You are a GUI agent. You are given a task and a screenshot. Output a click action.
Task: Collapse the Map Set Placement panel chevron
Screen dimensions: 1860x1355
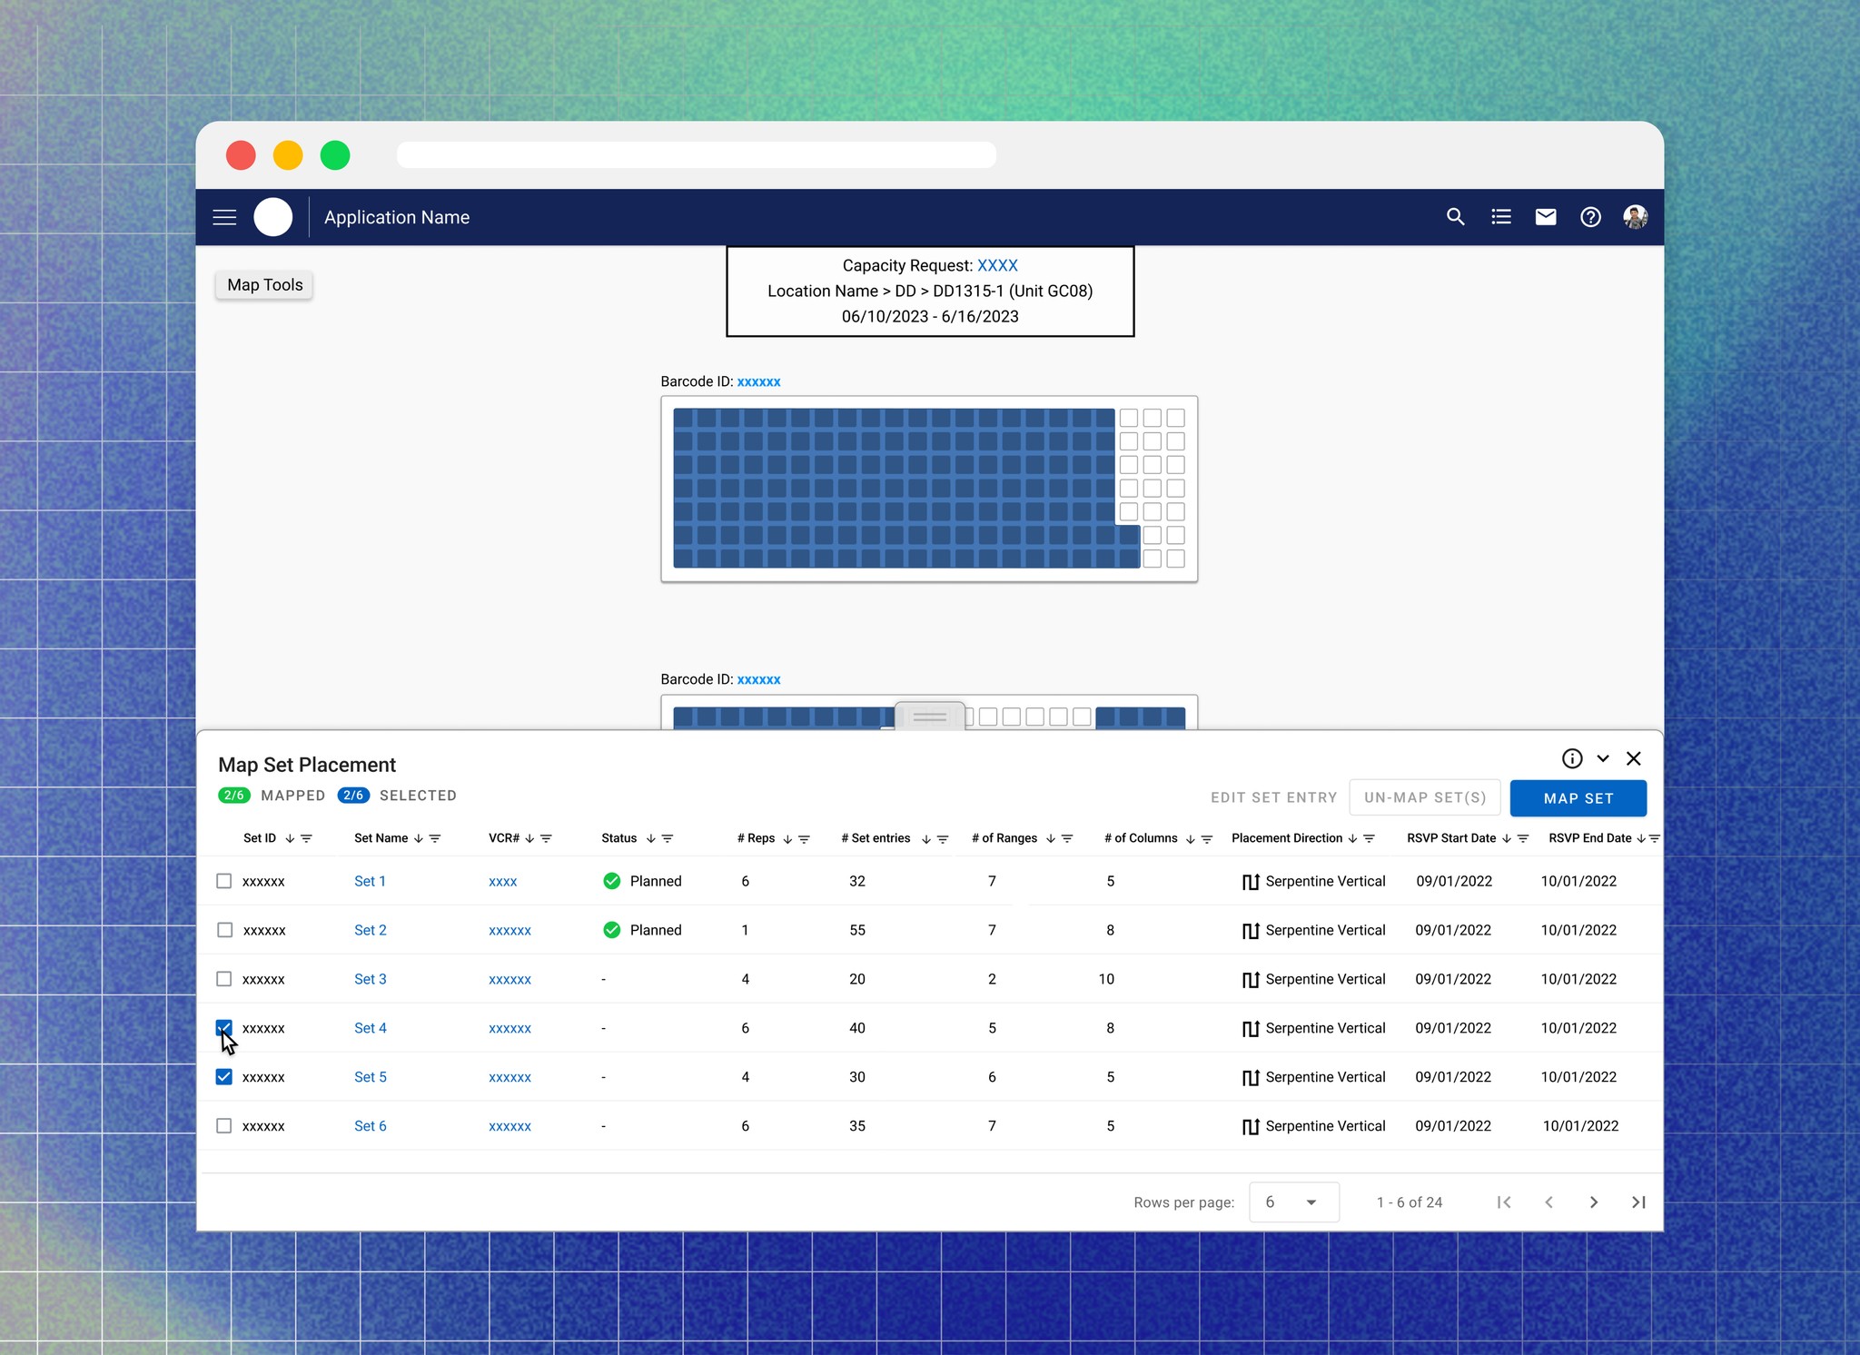click(x=1603, y=758)
